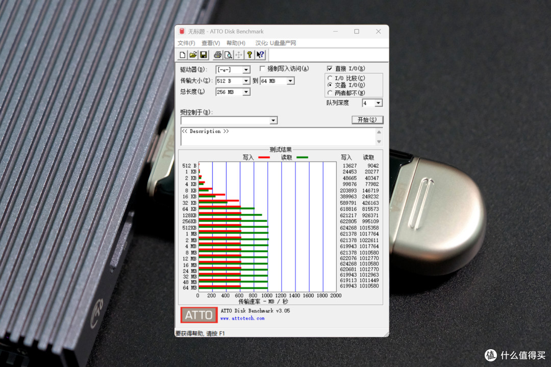
Task: Click the move arrows toolbar icon
Action: click(x=239, y=55)
